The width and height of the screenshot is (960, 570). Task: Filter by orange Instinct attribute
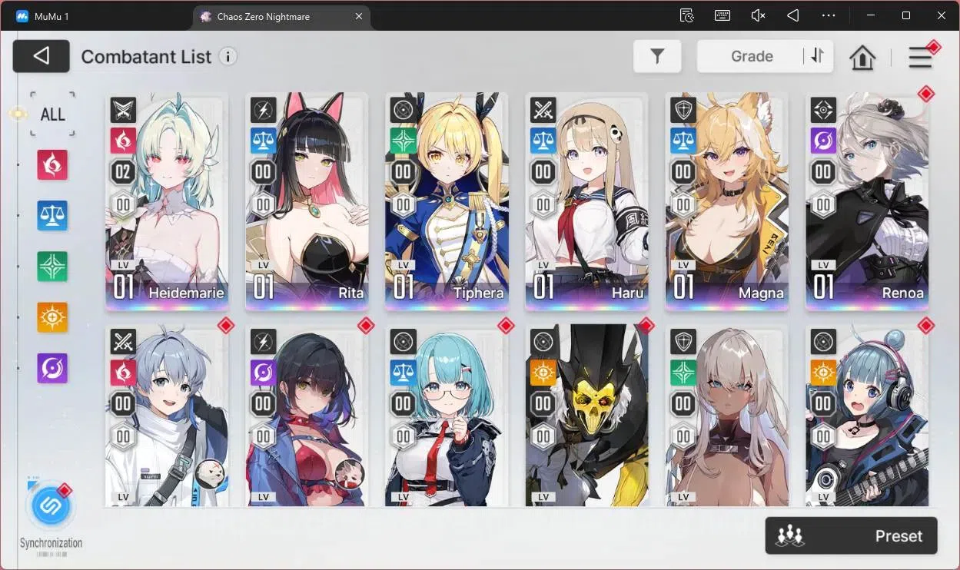coord(52,317)
